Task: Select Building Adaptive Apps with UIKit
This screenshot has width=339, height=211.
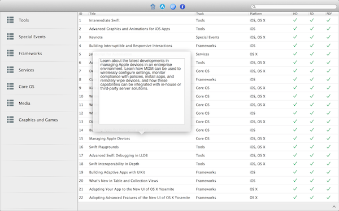Action: [x=117, y=172]
